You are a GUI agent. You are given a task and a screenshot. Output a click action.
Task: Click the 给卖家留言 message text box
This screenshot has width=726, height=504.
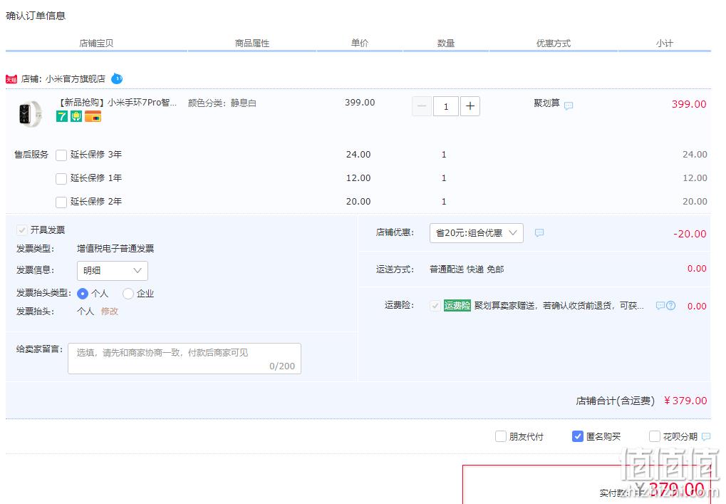pos(185,359)
